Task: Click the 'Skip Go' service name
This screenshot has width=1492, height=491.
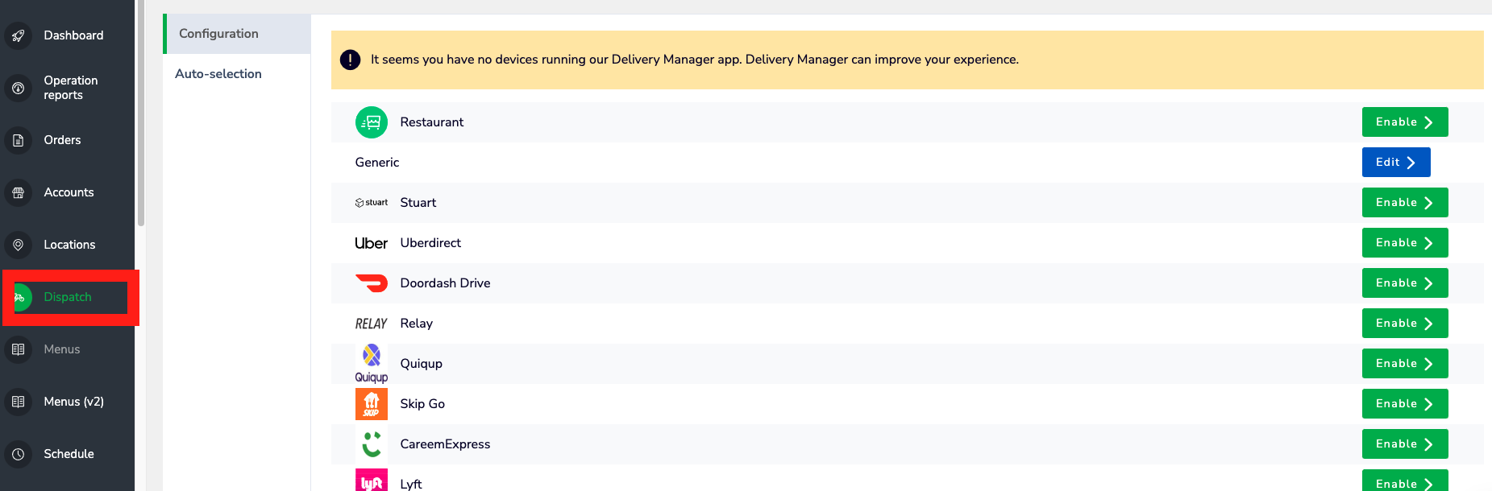Action: (422, 404)
